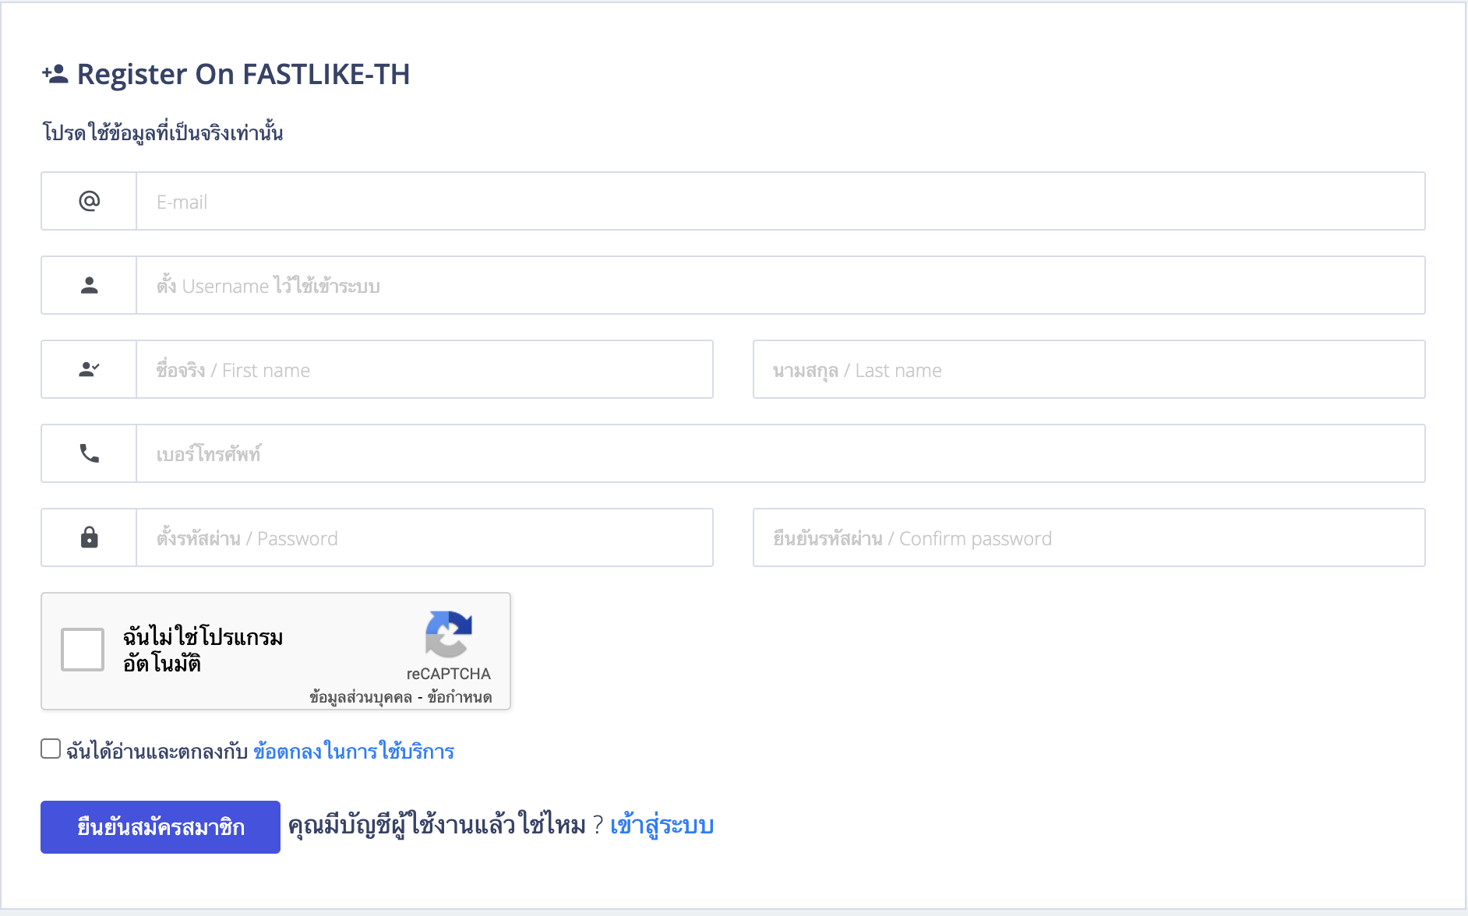
Task: Focus the E-mail input field
Action: tap(780, 201)
